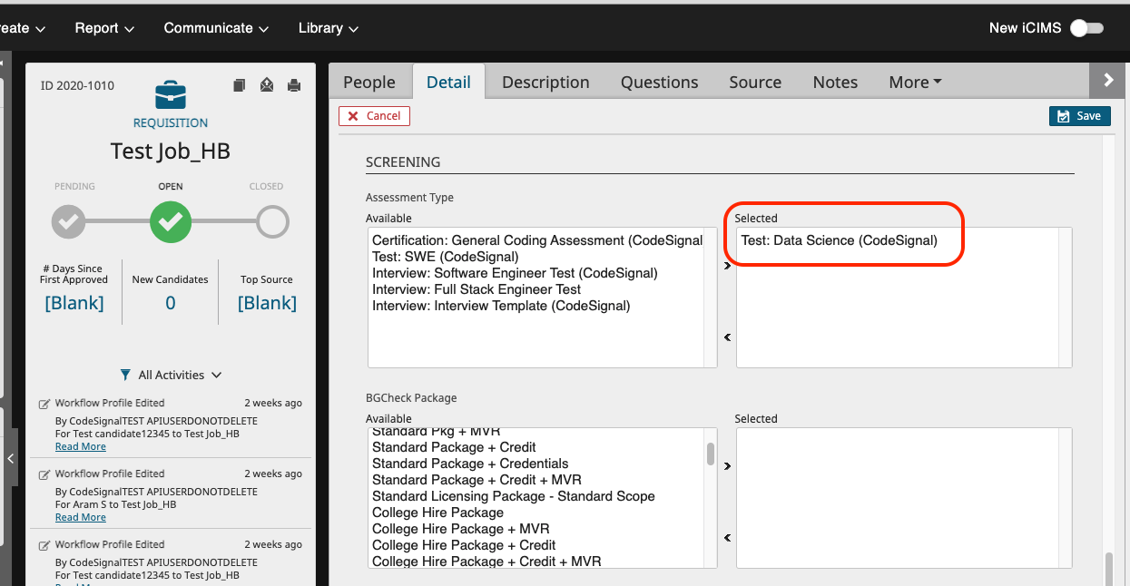Go to the Questions tab
Image resolution: width=1130 pixels, height=586 pixels.
660,82
